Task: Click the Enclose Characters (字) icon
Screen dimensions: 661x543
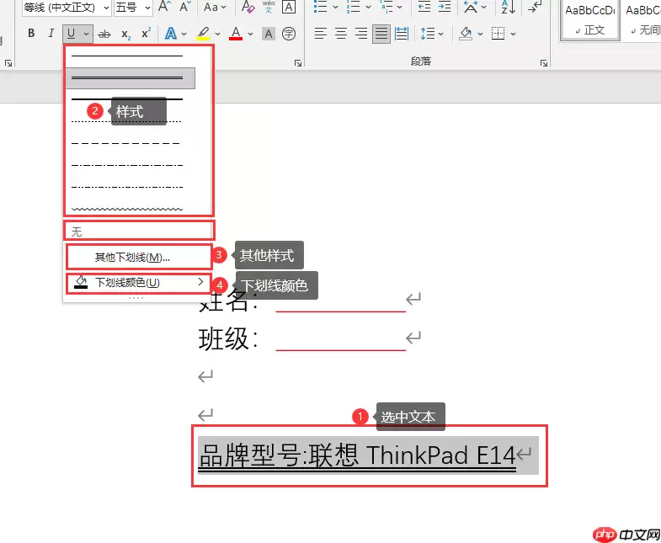Action: pos(289,34)
